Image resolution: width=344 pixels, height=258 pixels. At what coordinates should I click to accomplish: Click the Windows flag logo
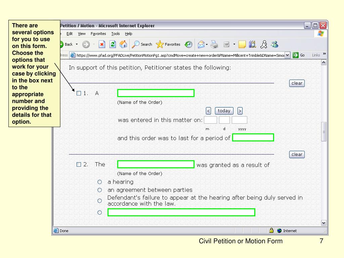(321, 34)
